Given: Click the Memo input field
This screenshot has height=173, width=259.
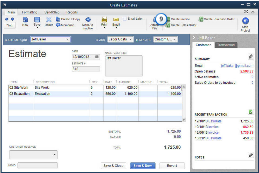Looking at the screenshot, I should (x=38, y=165).
